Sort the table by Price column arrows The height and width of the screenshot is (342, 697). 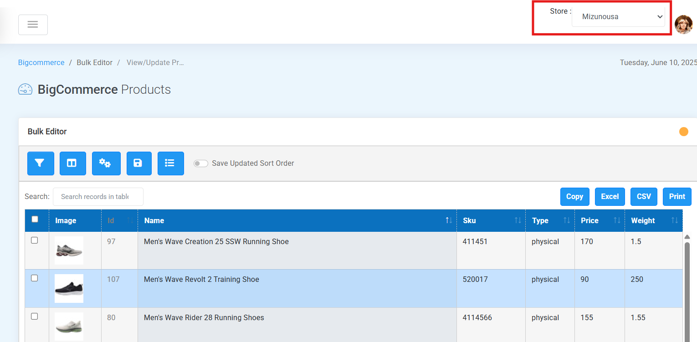[617, 220]
